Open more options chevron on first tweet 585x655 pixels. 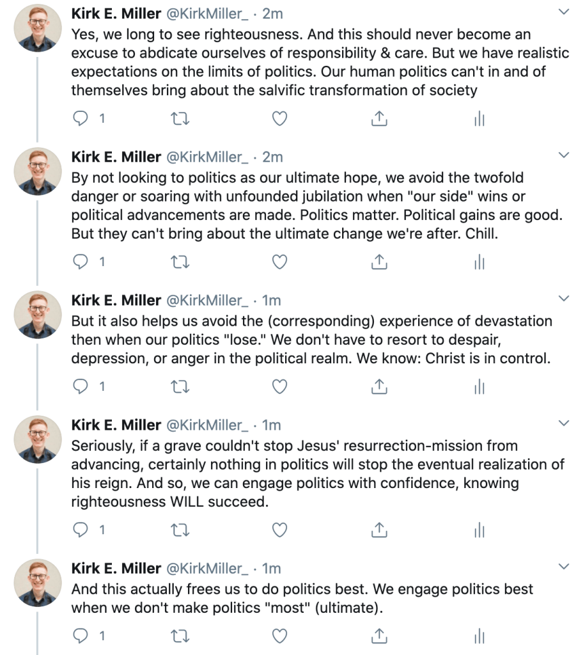click(x=564, y=12)
